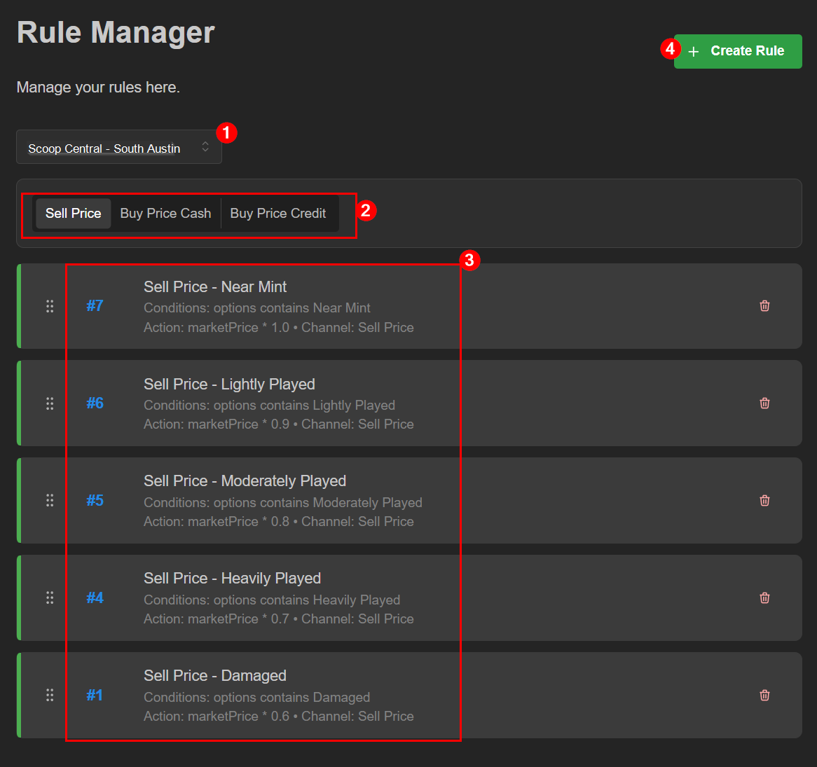The height and width of the screenshot is (767, 817).
Task: Open rule #7 number link
Action: [95, 305]
